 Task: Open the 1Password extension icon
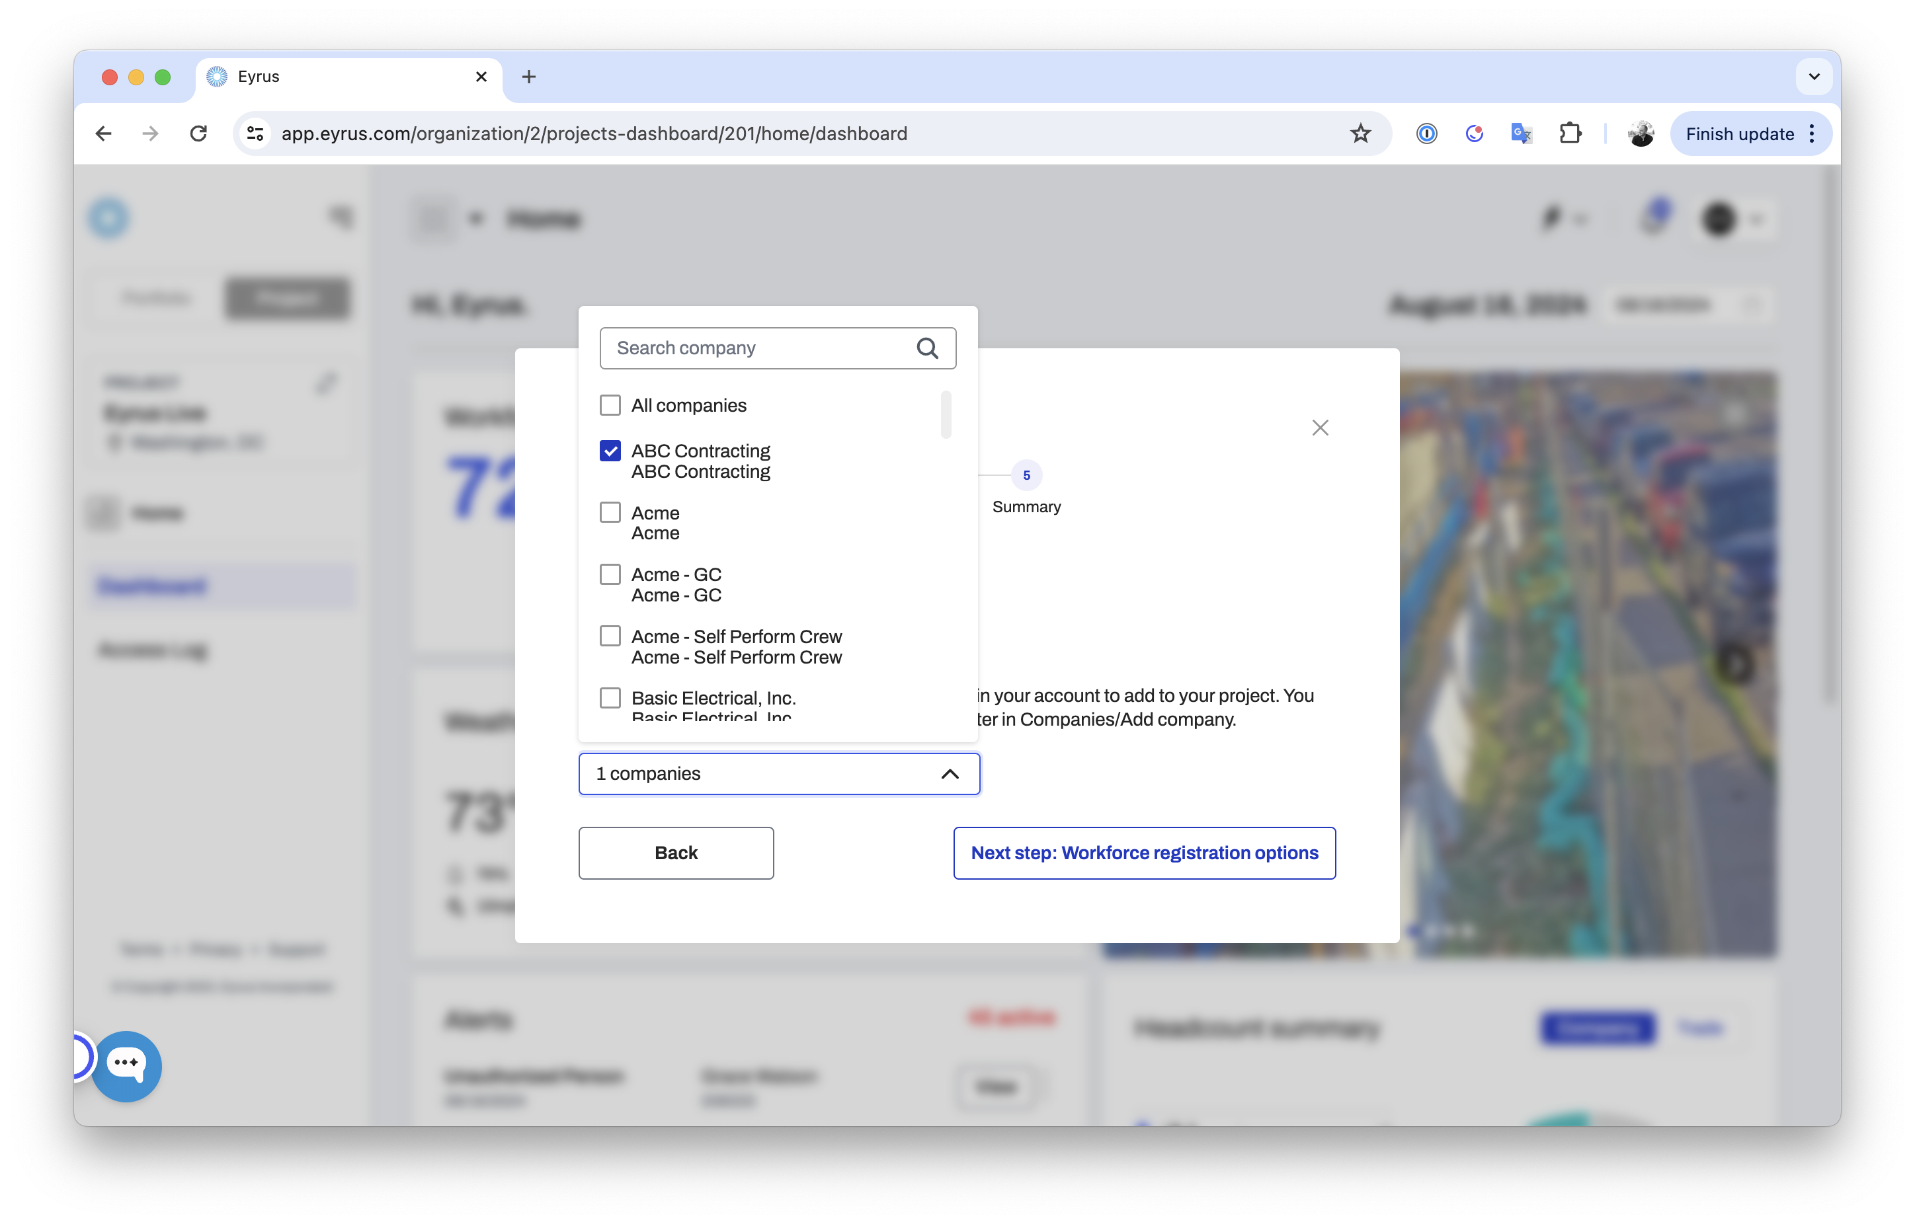tap(1427, 134)
